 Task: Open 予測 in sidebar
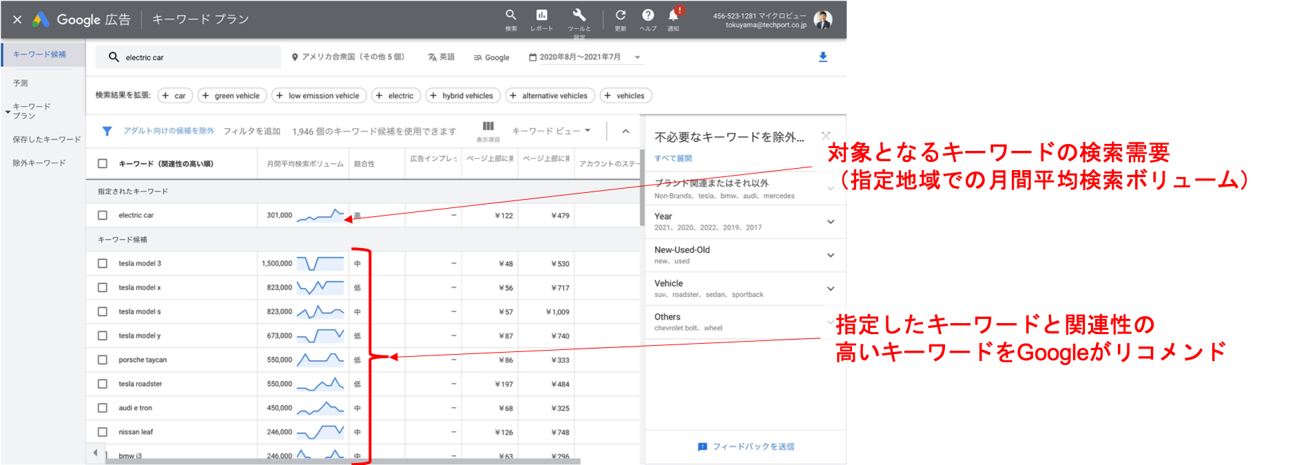pyautogui.click(x=21, y=83)
